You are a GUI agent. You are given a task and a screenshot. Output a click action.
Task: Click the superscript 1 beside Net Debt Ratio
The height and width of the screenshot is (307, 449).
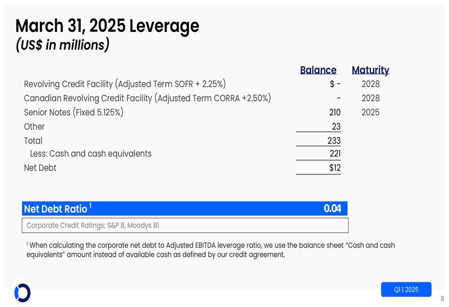point(90,206)
